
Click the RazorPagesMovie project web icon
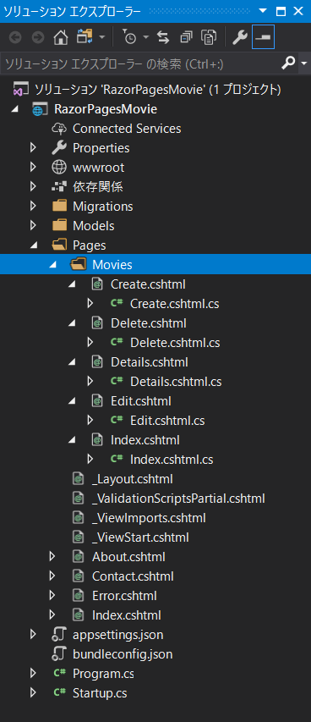pyautogui.click(x=39, y=109)
